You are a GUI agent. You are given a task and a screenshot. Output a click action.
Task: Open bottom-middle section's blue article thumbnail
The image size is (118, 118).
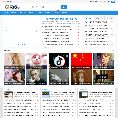pos(46,95)
